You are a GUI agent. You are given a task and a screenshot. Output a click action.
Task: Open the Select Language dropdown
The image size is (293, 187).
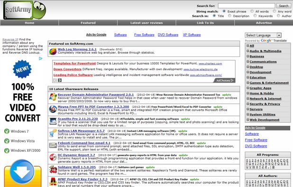click(263, 35)
